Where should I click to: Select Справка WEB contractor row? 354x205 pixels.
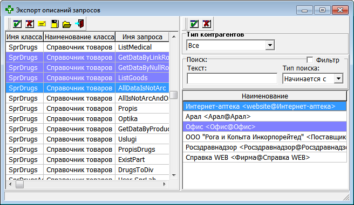pos(264,158)
